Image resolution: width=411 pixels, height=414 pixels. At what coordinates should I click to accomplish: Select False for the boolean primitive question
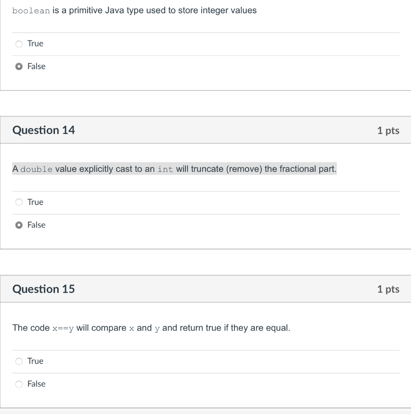click(19, 67)
